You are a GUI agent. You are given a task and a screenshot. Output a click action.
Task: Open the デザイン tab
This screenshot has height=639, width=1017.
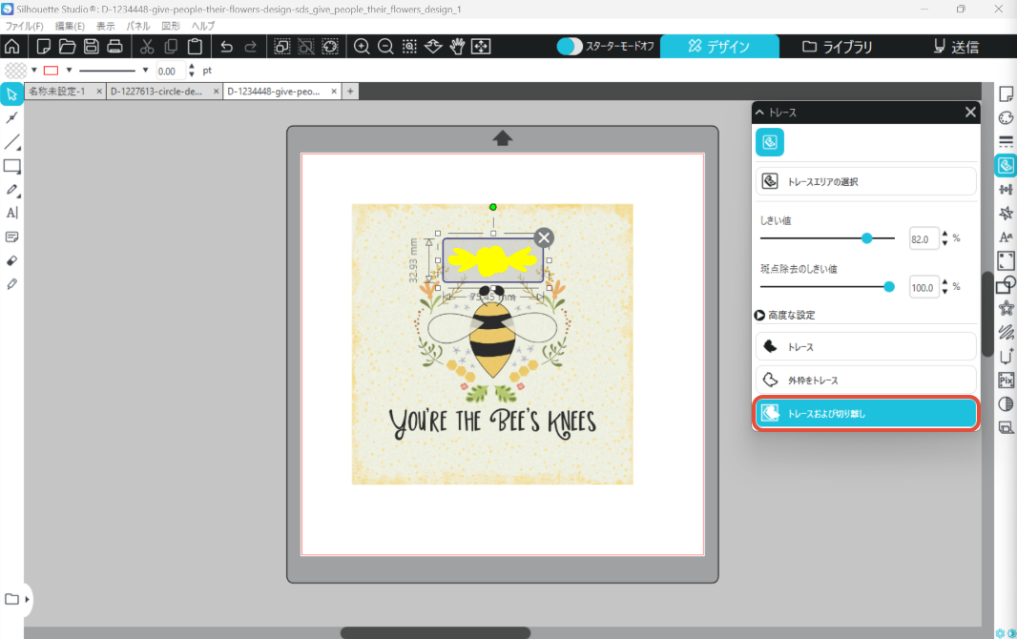point(719,46)
